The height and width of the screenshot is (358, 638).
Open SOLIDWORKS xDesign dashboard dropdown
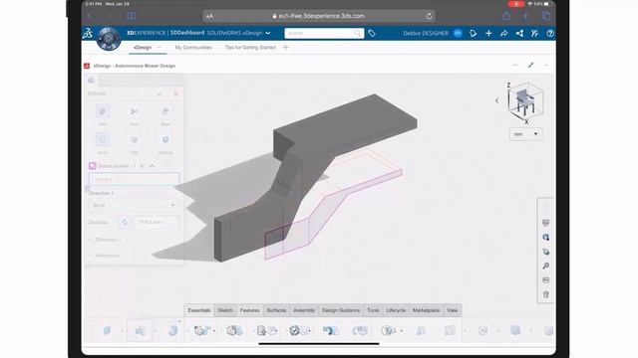point(268,33)
